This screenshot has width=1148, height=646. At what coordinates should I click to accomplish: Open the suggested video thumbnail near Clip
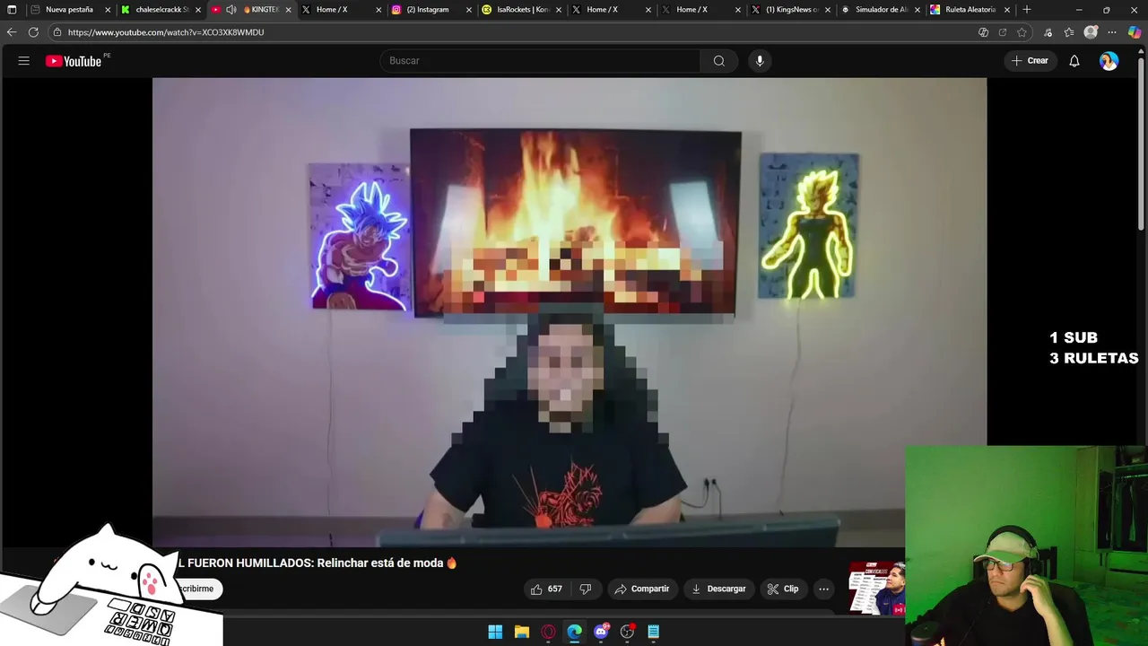pos(877,589)
